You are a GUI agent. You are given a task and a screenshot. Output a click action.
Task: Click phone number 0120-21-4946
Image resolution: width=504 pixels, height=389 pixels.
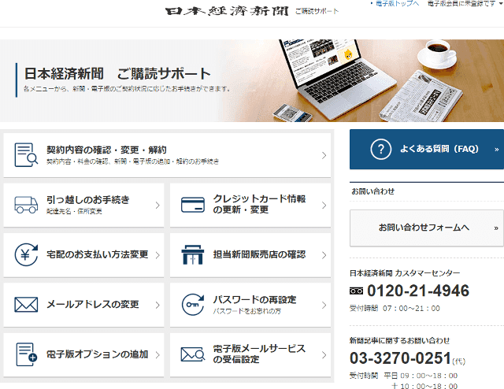coord(418,291)
